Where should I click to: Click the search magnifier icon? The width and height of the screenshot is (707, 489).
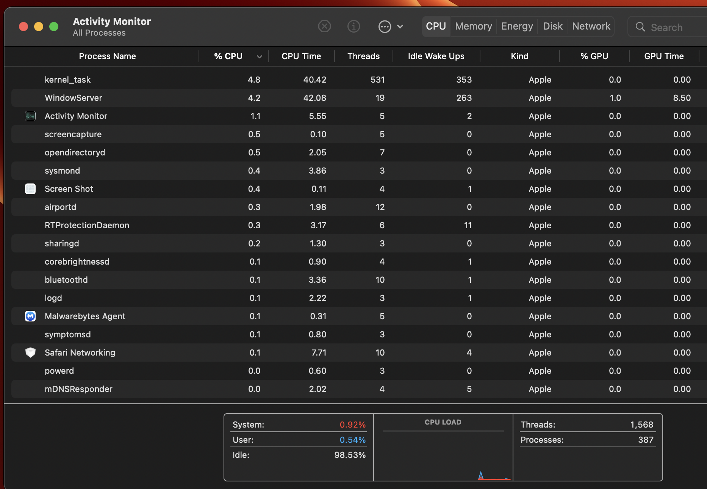click(640, 27)
